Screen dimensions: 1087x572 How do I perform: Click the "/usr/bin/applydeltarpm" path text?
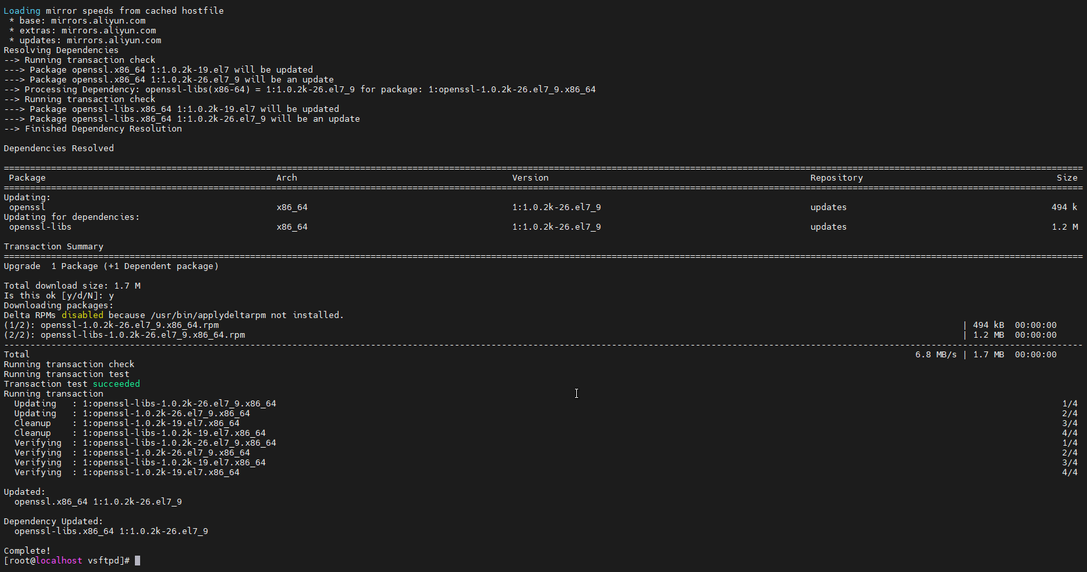click(208, 315)
